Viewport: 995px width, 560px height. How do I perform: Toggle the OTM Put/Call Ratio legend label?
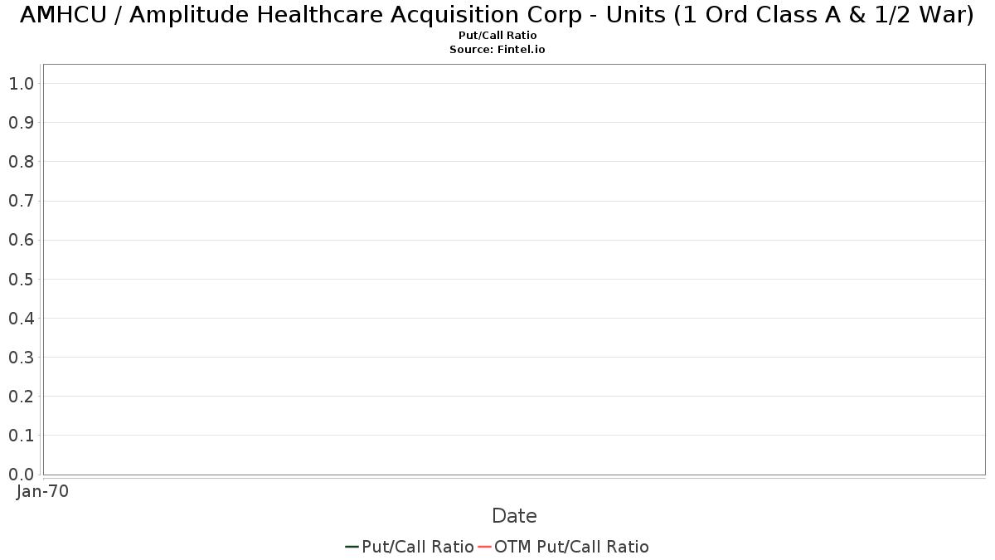coord(571,547)
